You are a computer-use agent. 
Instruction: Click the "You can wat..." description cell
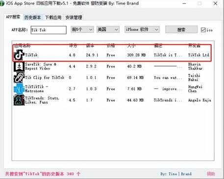coord(168,78)
